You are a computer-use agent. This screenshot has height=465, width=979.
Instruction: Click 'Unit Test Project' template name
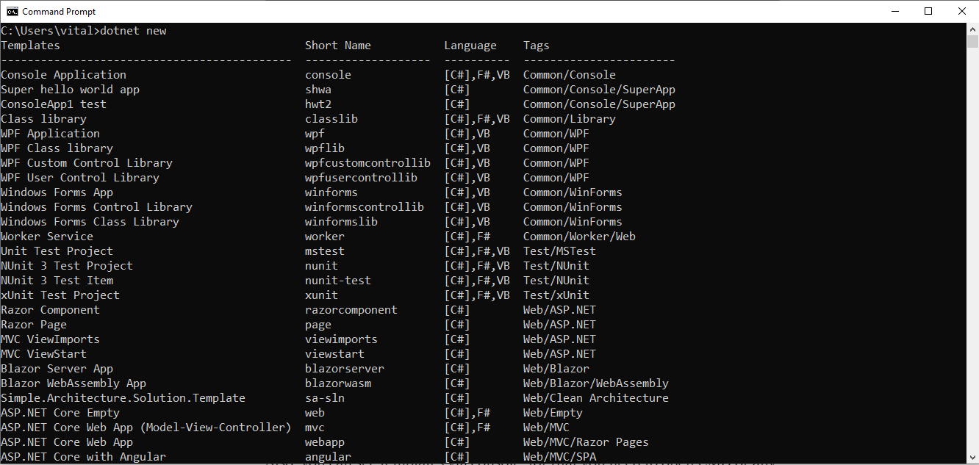tap(57, 251)
